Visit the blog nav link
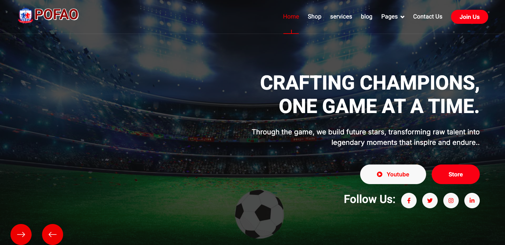This screenshot has width=505, height=245. pos(366,16)
